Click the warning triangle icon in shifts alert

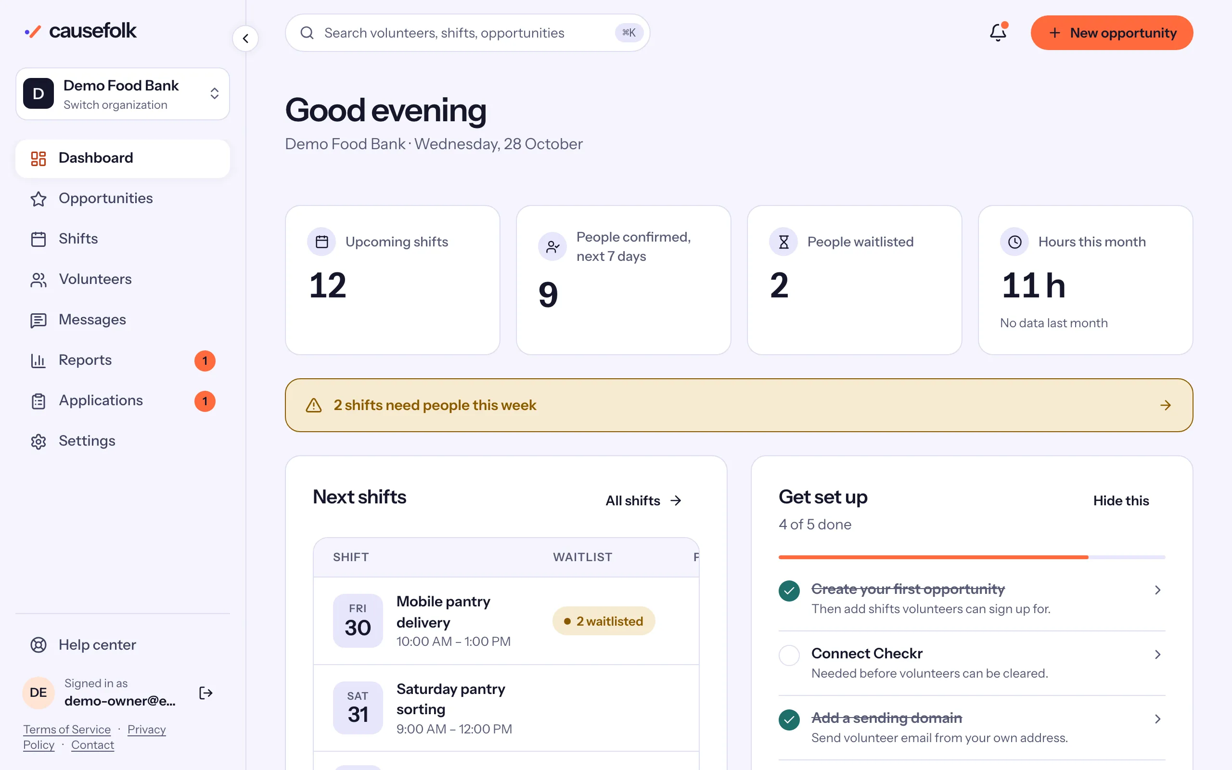click(314, 405)
